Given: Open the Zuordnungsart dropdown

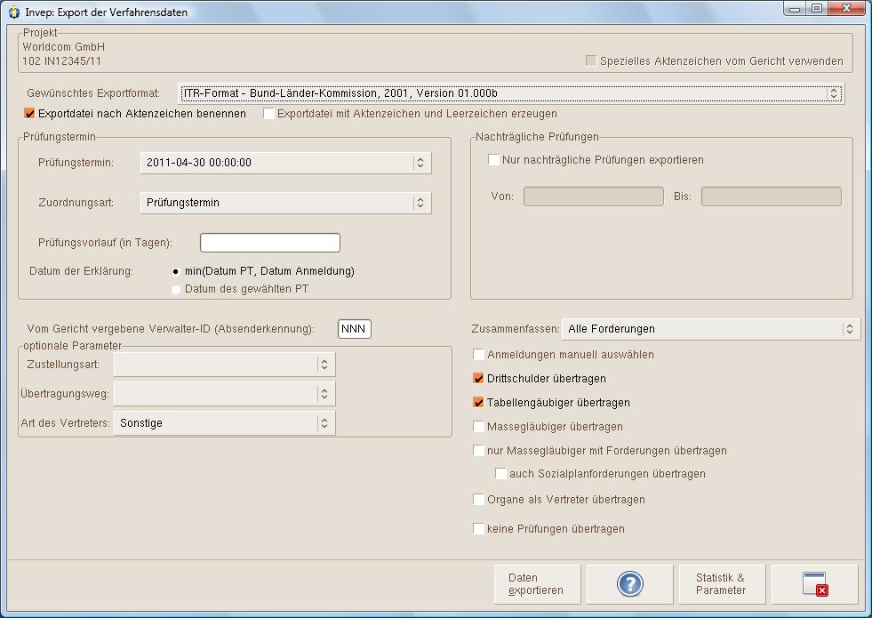Looking at the screenshot, I should click(x=286, y=203).
